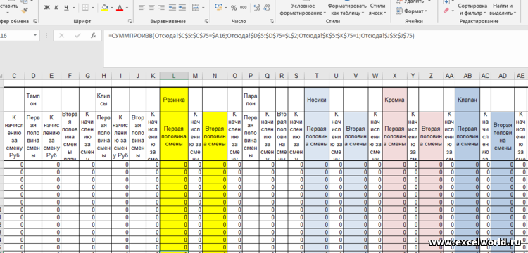Screen dimensions: 528x253
Task: Select the Носики header cell
Action: click(x=317, y=100)
